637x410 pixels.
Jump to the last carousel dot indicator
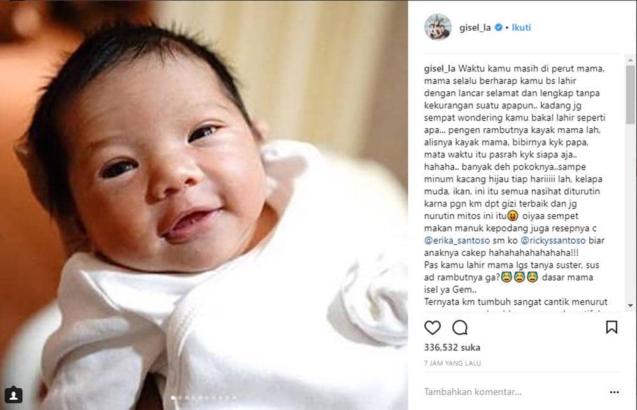[234, 398]
